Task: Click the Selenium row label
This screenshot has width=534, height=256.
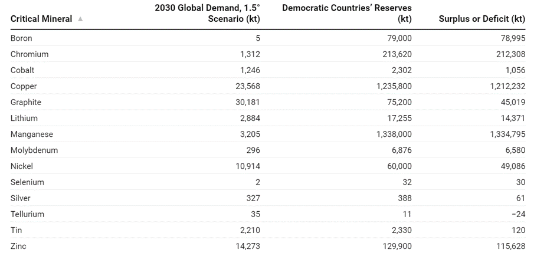Action: click(27, 182)
